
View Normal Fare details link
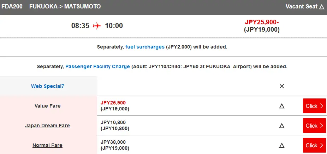[x=48, y=145]
